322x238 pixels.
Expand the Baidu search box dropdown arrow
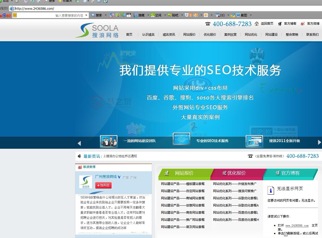(86, 15)
